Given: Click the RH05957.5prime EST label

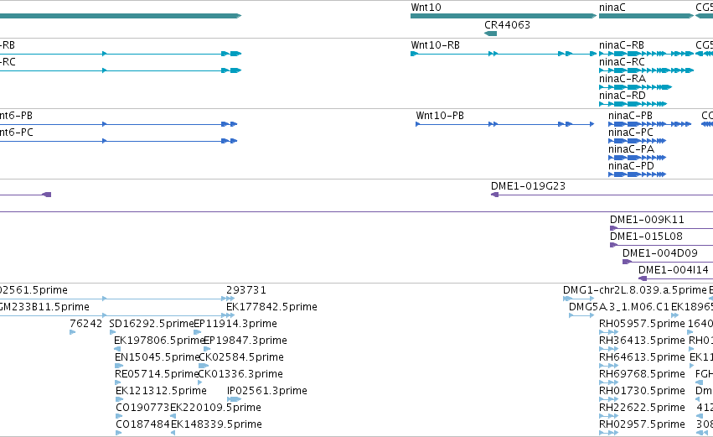Looking at the screenshot, I should (x=642, y=324).
